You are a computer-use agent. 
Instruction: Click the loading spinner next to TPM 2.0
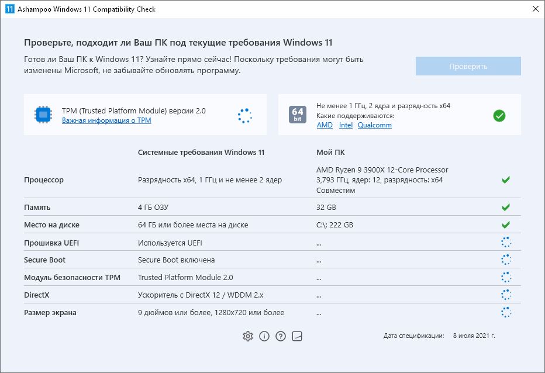click(244, 116)
